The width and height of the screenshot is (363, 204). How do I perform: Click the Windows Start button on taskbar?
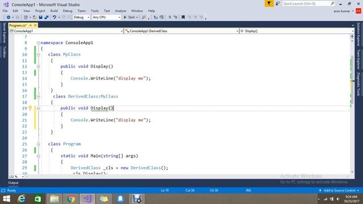(x=6, y=199)
